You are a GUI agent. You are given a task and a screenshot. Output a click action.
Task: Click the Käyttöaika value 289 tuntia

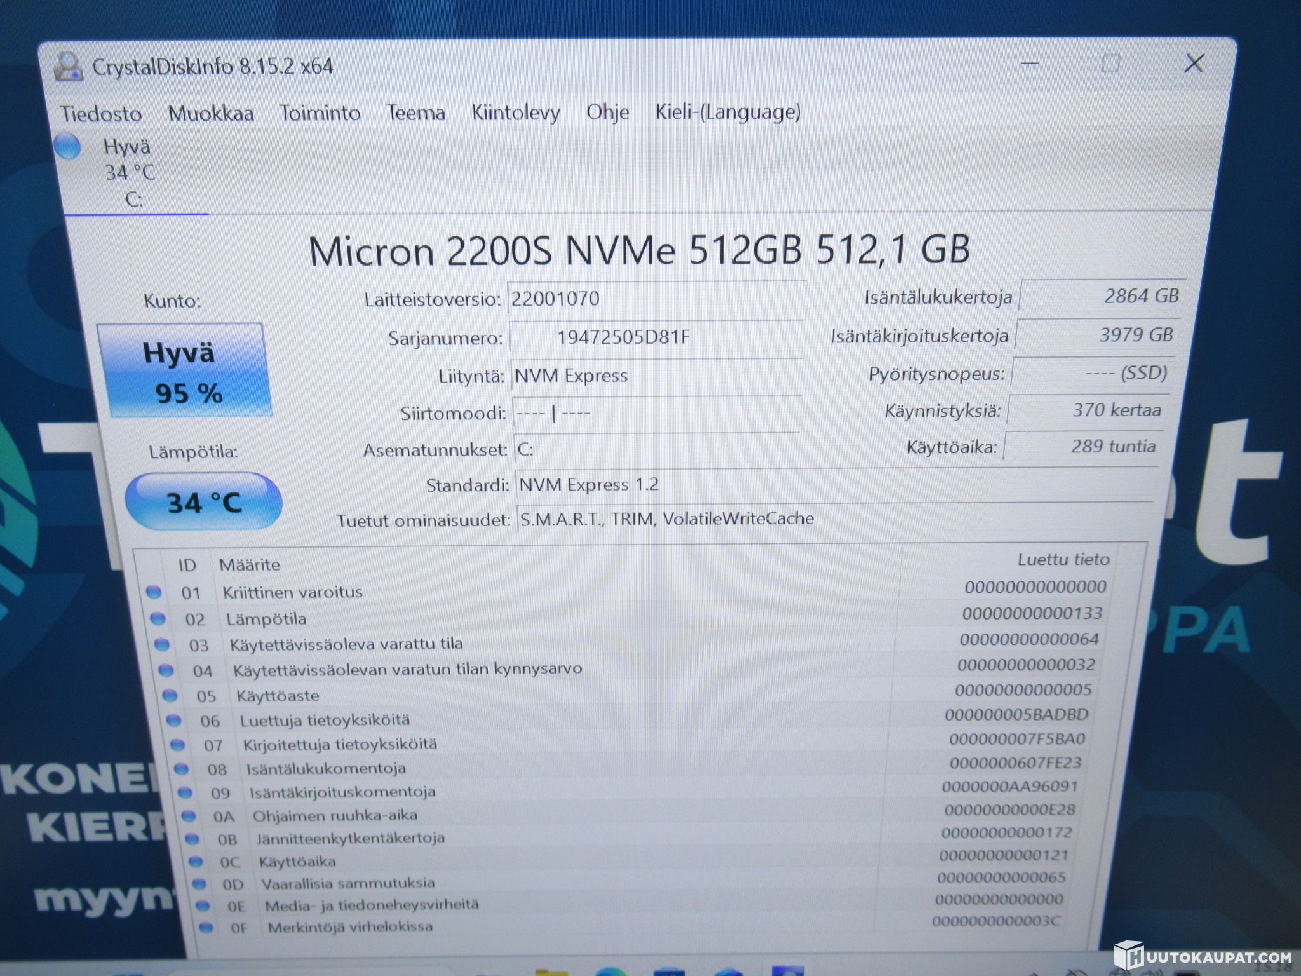click(x=1082, y=446)
